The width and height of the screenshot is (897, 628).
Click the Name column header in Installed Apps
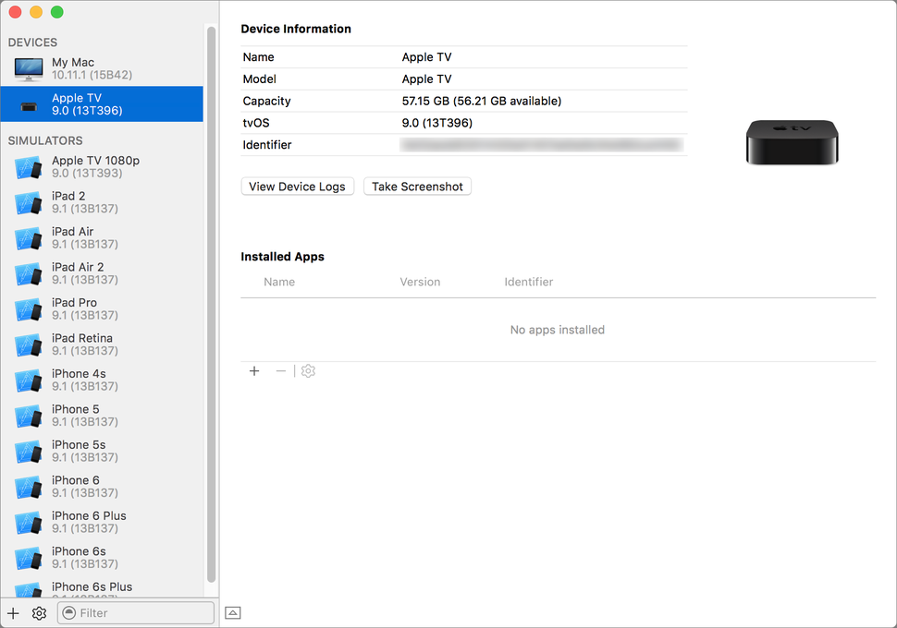click(x=279, y=282)
